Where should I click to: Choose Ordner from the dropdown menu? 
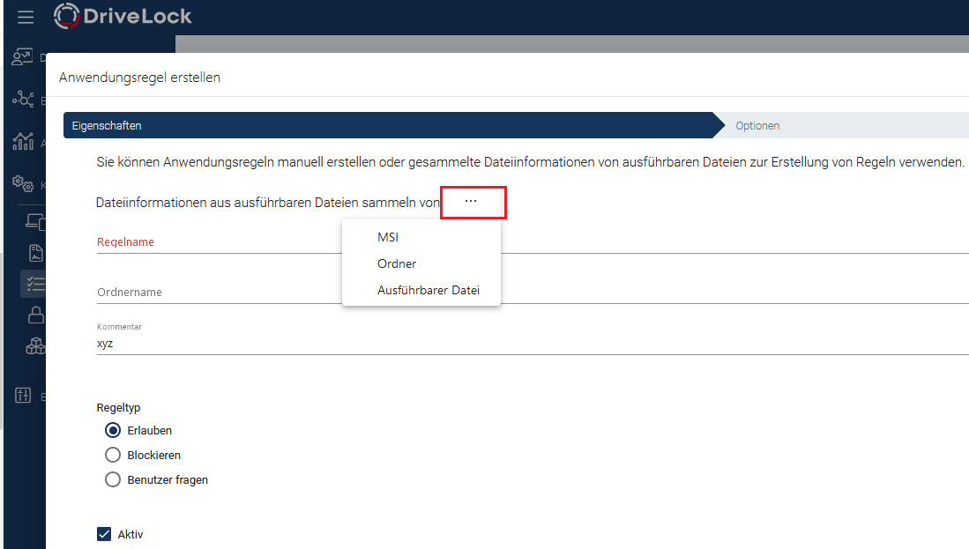click(x=397, y=263)
